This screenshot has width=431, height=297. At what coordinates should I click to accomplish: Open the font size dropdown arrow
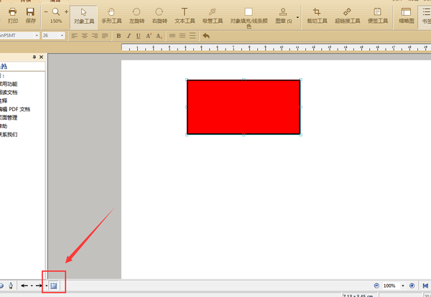[x=62, y=35]
